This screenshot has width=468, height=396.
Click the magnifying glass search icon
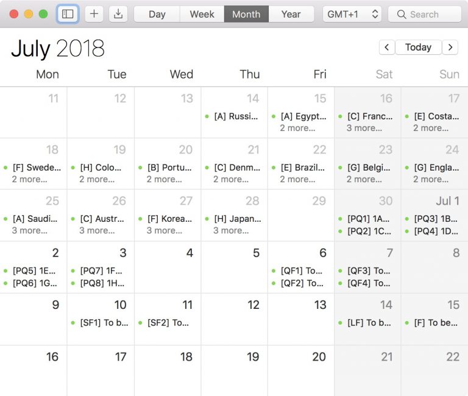click(402, 14)
